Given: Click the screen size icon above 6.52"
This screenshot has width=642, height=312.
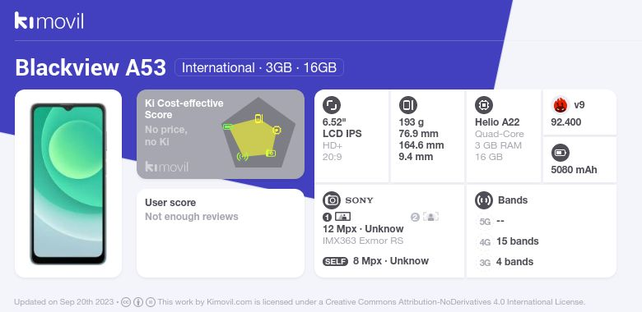Looking at the screenshot, I should [x=332, y=105].
